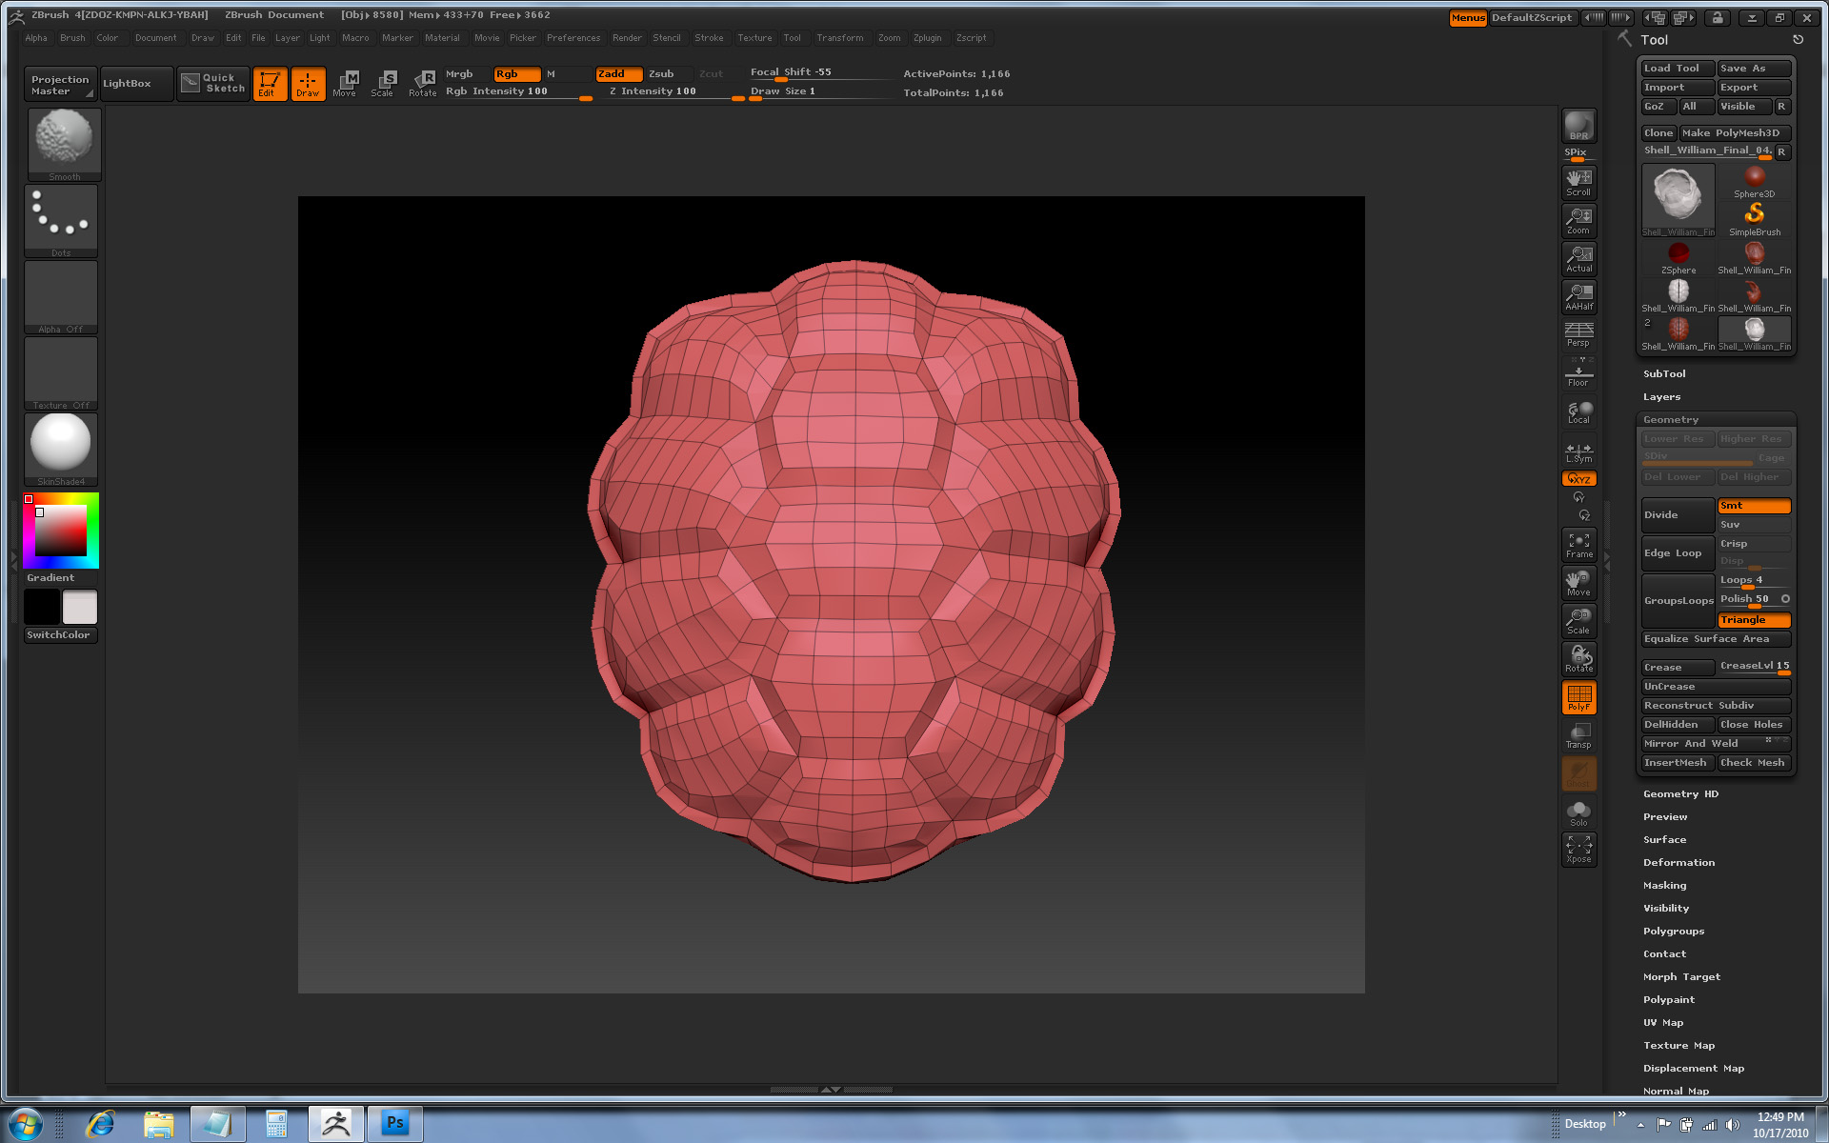The height and width of the screenshot is (1143, 1829).
Task: Expand the SubTool section
Action: pos(1663,374)
